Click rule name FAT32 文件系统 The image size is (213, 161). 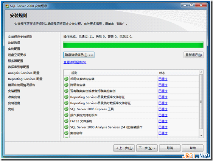[x=81, y=121]
